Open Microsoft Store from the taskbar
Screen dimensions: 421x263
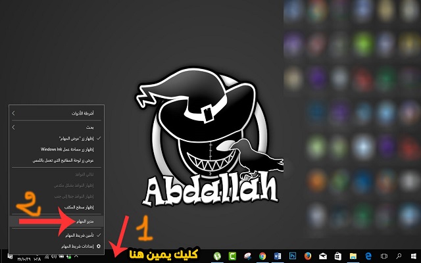point(337,256)
